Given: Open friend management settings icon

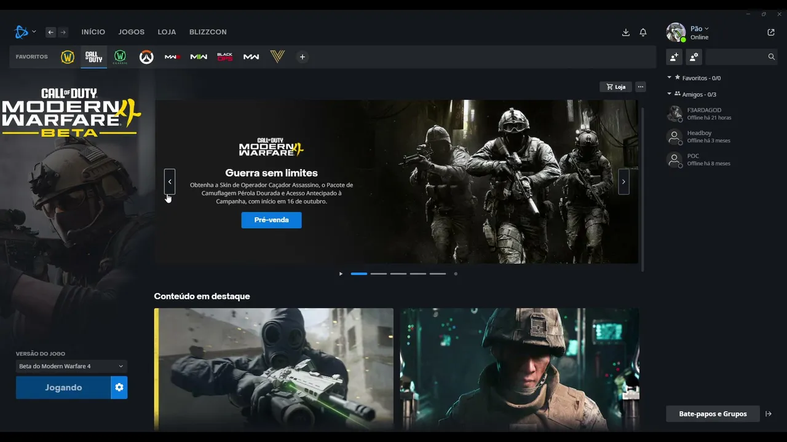Looking at the screenshot, I should [x=694, y=57].
